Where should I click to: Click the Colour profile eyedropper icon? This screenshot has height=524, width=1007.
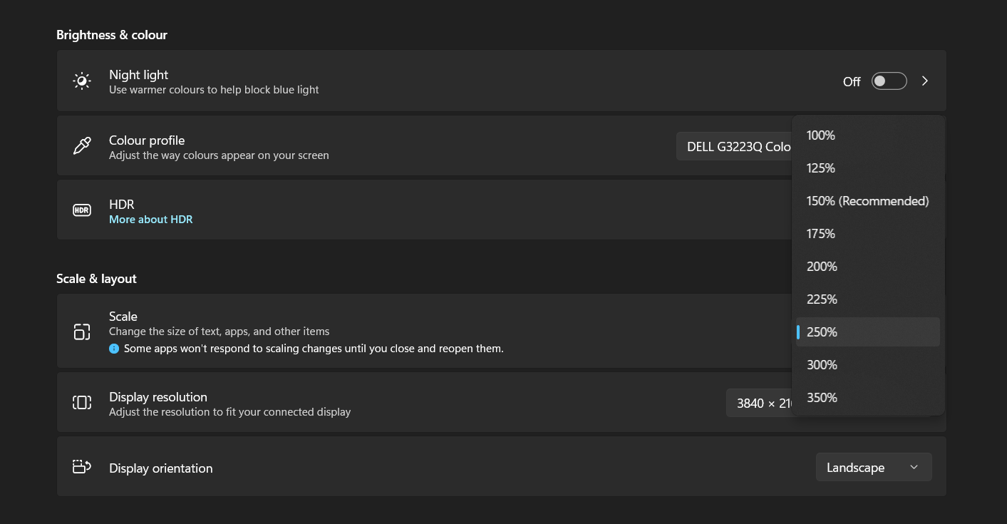[x=82, y=146]
